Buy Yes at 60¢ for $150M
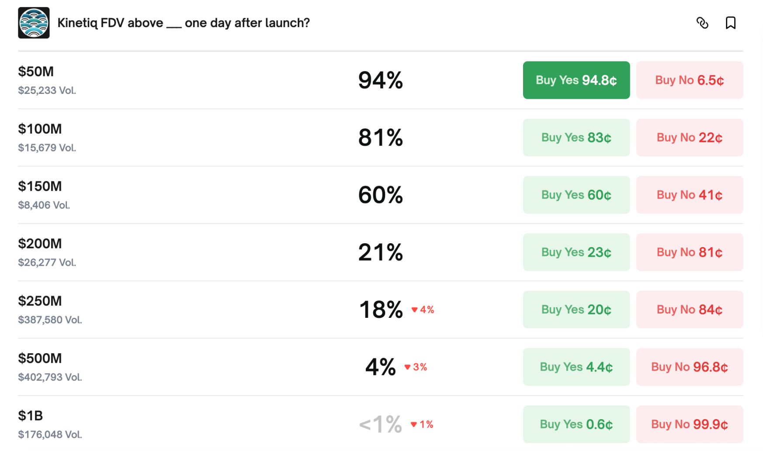 (576, 195)
